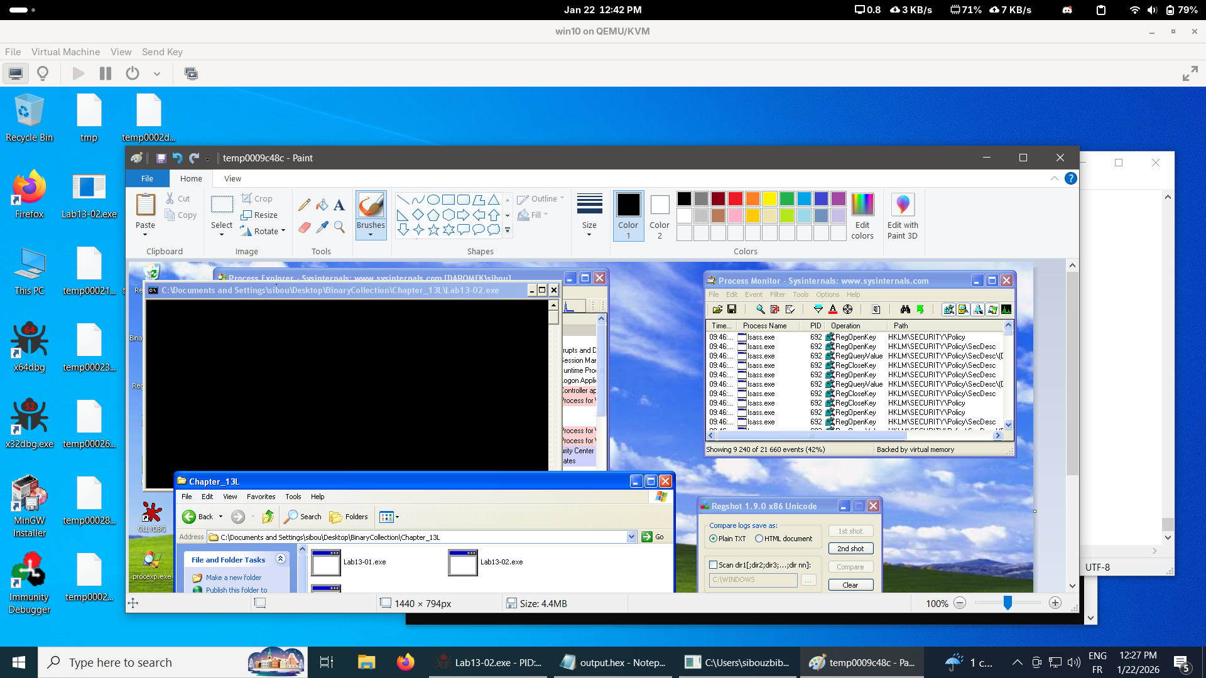Screen dimensions: 1206x678
Task: Toggle the virtual machine Pause button
Action: [106, 74]
